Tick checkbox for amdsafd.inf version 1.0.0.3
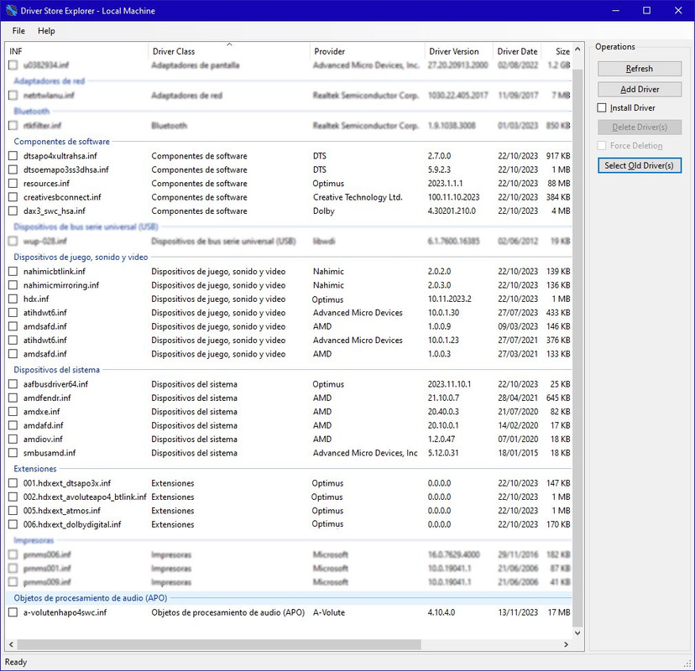This screenshot has height=671, width=695. pos(13,353)
